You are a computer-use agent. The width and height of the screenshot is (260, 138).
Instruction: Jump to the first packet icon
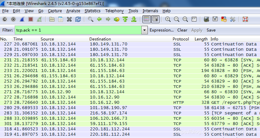tap(125, 19)
